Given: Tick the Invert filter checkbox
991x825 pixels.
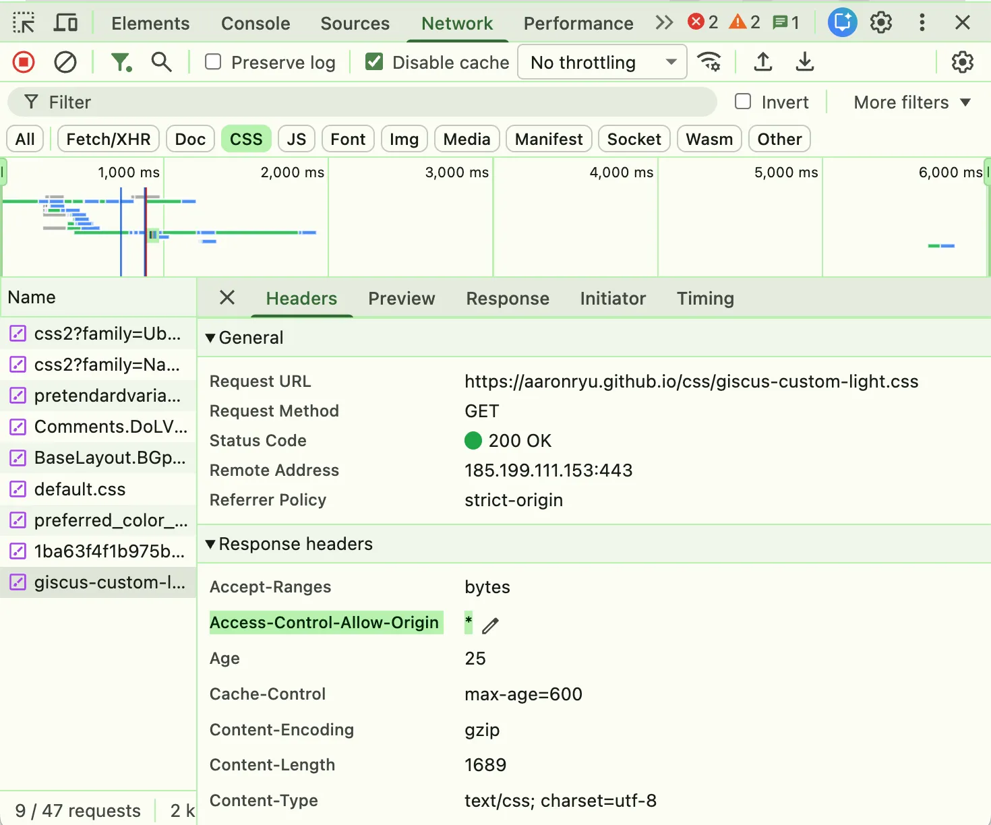Looking at the screenshot, I should click(x=743, y=102).
